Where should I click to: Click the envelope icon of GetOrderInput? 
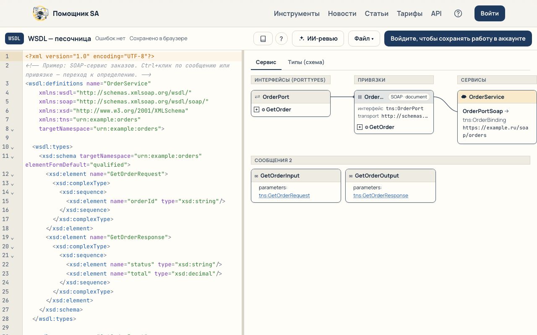click(256, 176)
